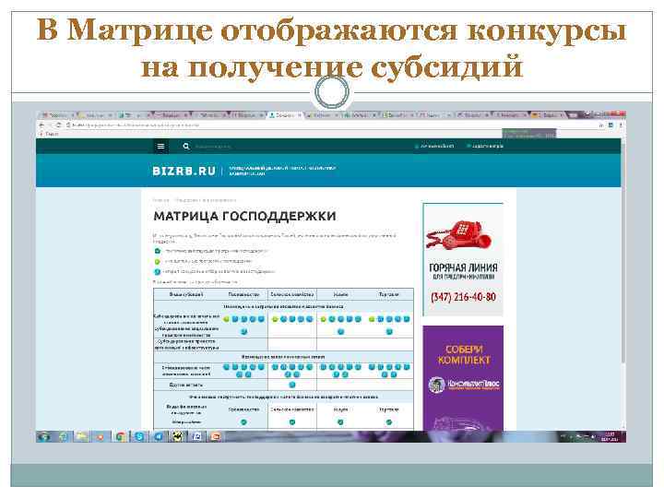Click green check marker under bottom 'Производство' column
This screenshot has width=664, height=498.
coord(243,422)
